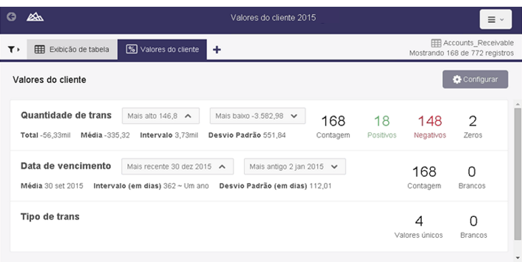
Task: Click the vertical scrollbar thumb
Action: [518, 174]
